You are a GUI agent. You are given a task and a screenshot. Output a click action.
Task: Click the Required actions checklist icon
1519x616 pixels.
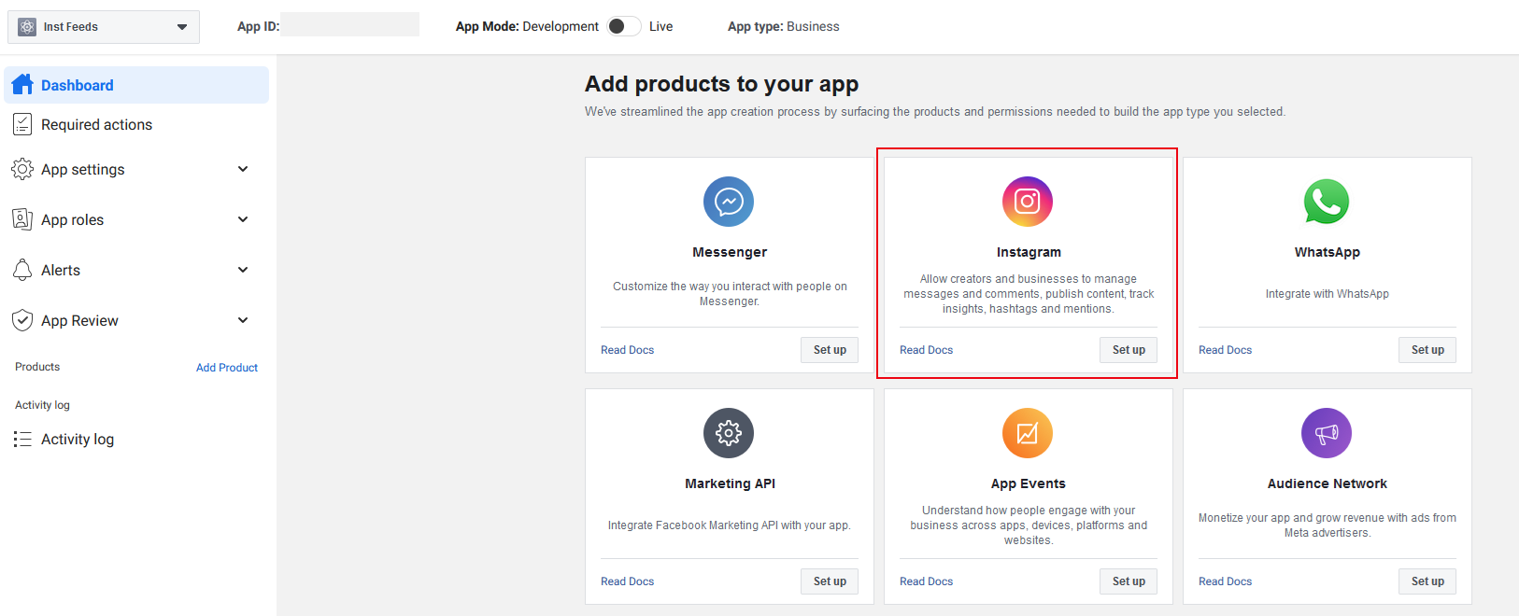pos(22,124)
